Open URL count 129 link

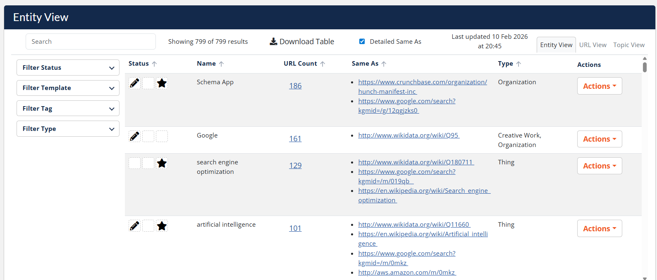pyautogui.click(x=295, y=166)
